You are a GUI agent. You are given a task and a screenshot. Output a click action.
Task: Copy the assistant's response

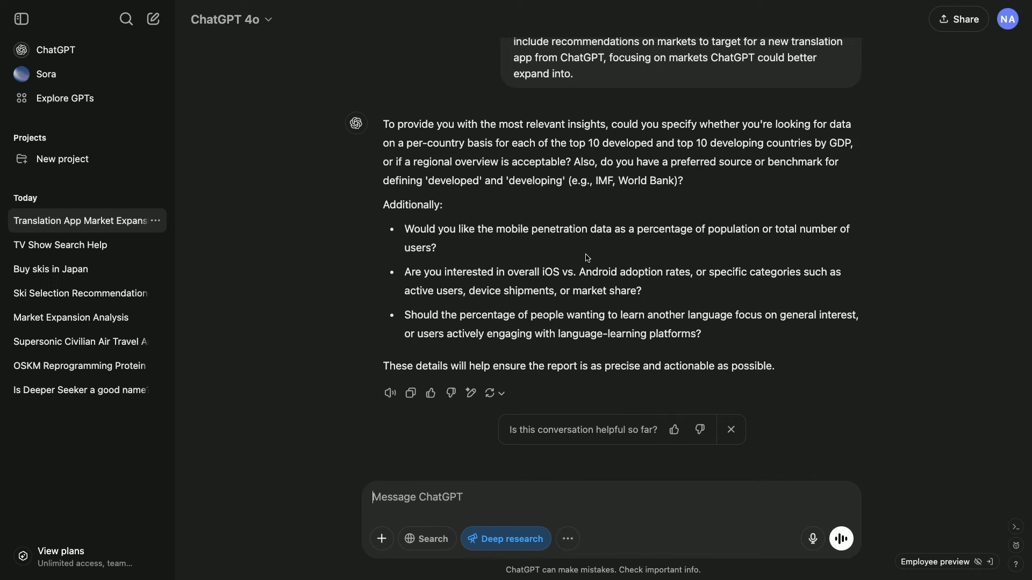point(411,393)
